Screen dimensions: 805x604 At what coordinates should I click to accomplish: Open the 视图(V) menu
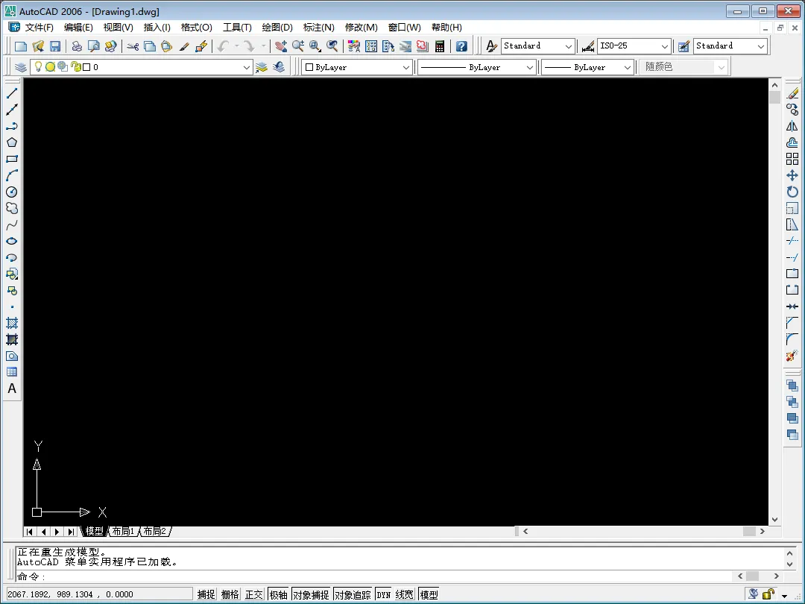click(118, 28)
